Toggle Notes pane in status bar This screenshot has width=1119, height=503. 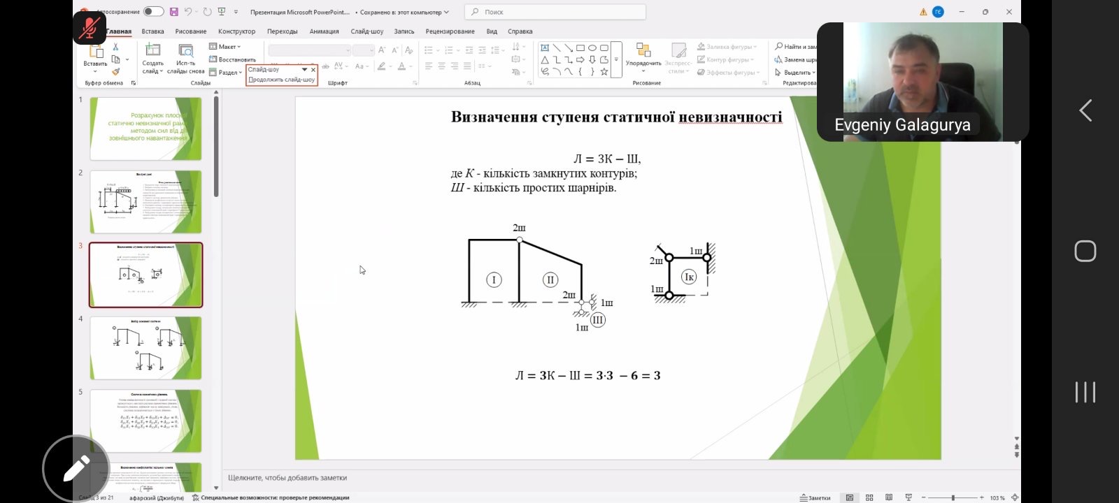click(x=815, y=497)
